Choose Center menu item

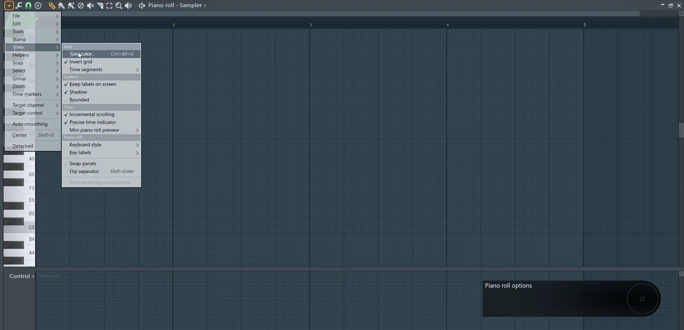(33, 135)
